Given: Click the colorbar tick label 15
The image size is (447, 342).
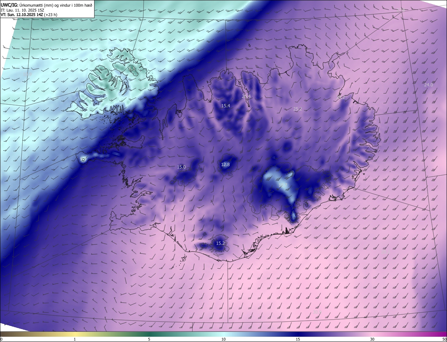Looking at the screenshot, I should (x=298, y=339).
